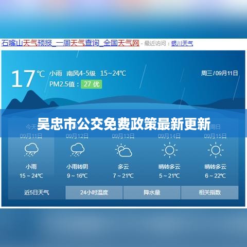The image size is (247, 247).
Task: Click the 周三/09月11日 date label
Action: coord(219,73)
